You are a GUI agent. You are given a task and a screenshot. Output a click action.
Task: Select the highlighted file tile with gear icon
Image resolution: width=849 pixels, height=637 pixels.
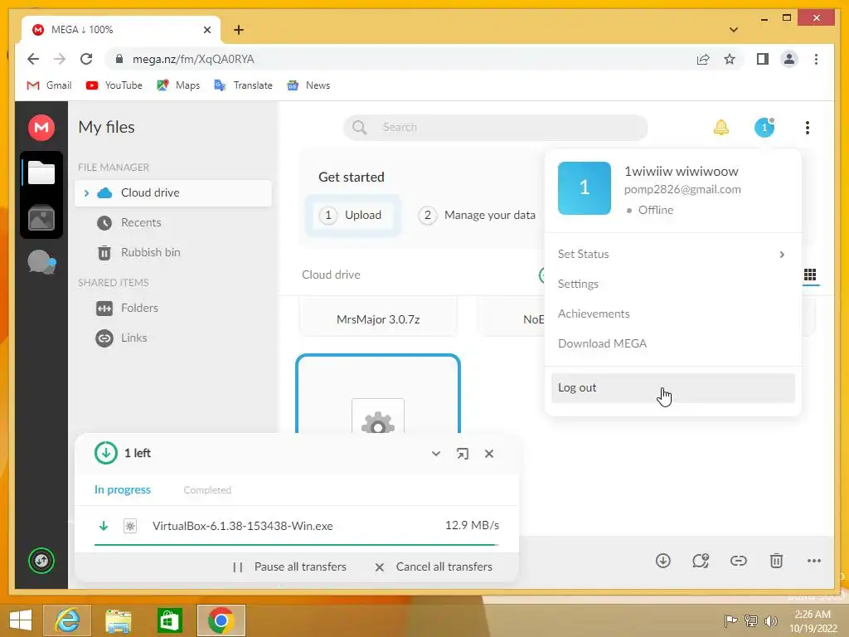[378, 394]
